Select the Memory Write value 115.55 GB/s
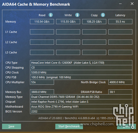Viewport: 138px width, 133px height. [x=68, y=22]
